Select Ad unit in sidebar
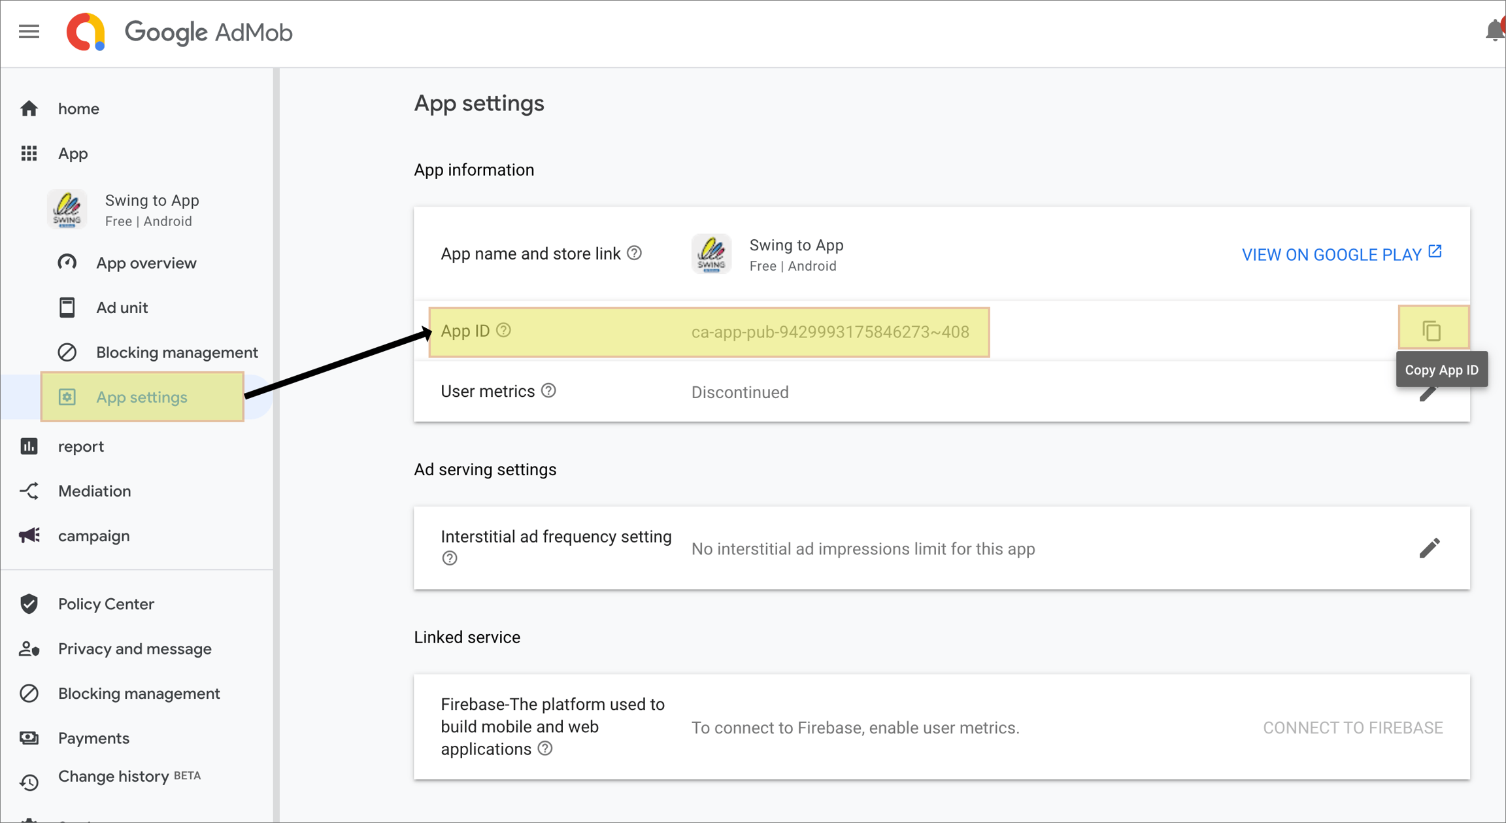Viewport: 1506px width, 823px height. tap(122, 307)
